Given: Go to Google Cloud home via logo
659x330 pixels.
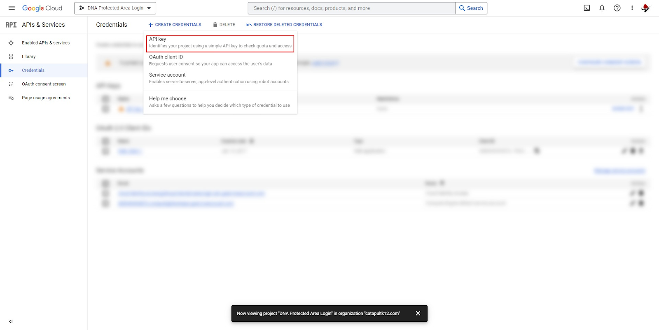Looking at the screenshot, I should [42, 8].
